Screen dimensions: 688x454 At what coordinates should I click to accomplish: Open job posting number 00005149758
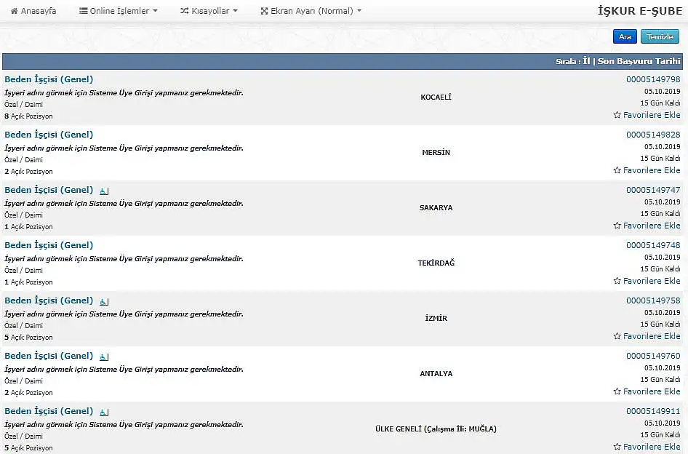tap(653, 300)
